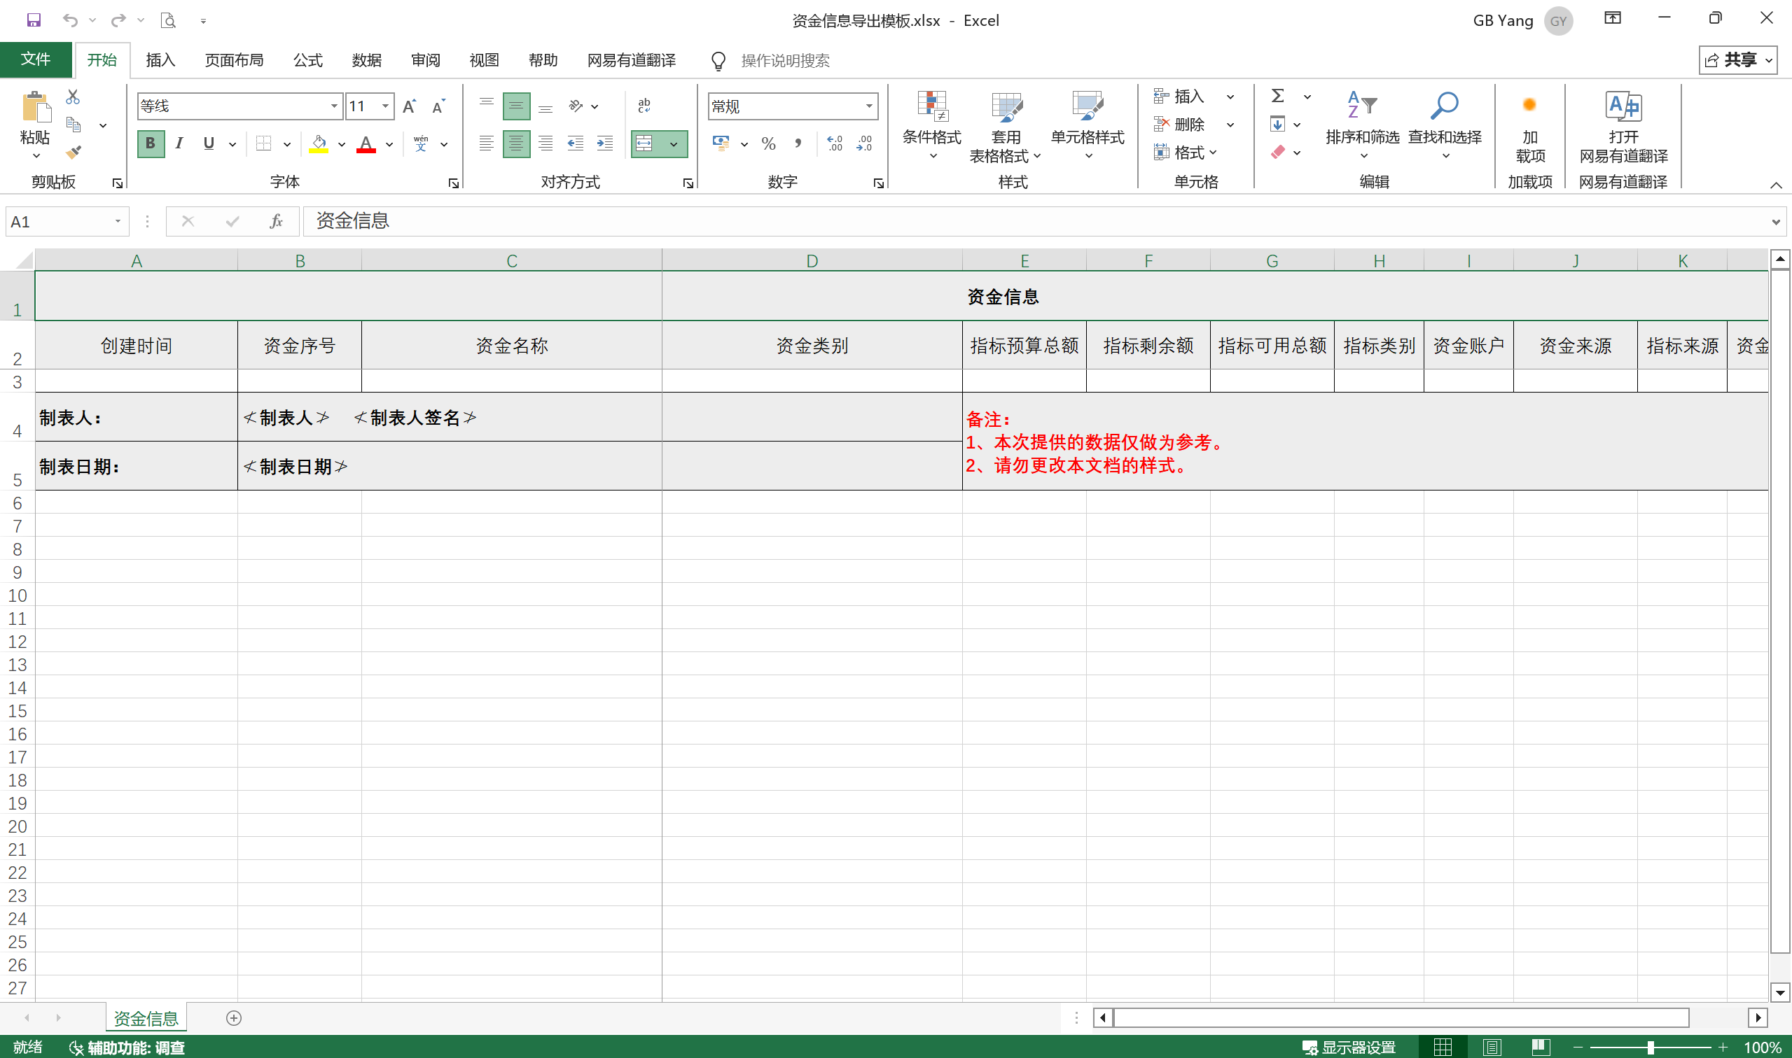Toggle middle vertical alignment
The image size is (1792, 1058).
517,106
